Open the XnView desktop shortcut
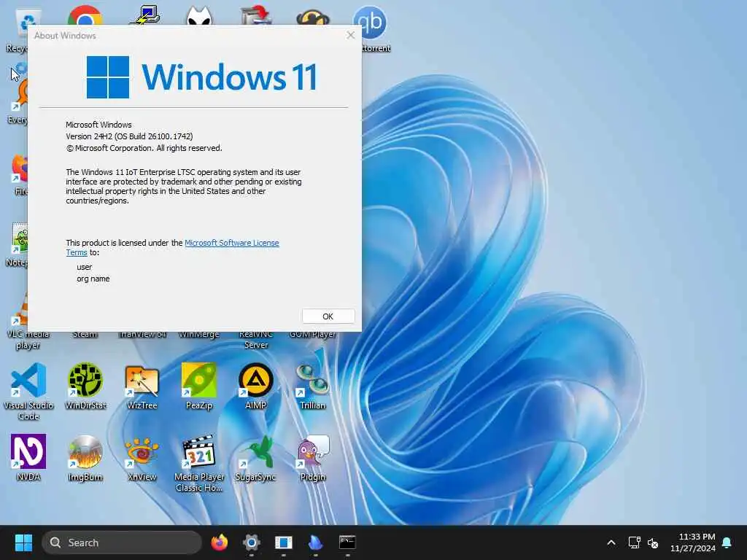The height and width of the screenshot is (560, 747). click(x=142, y=458)
